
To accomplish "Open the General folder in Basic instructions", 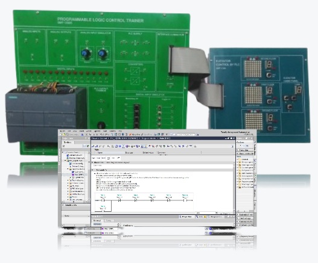I will click(245, 159).
